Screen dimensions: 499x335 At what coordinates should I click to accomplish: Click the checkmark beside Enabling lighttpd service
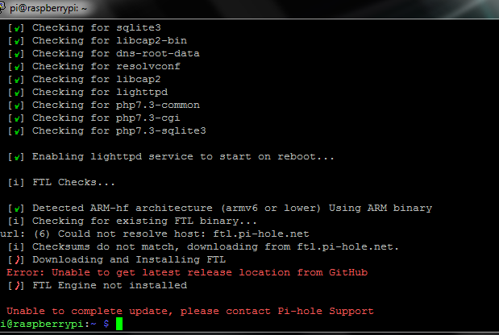pos(17,157)
